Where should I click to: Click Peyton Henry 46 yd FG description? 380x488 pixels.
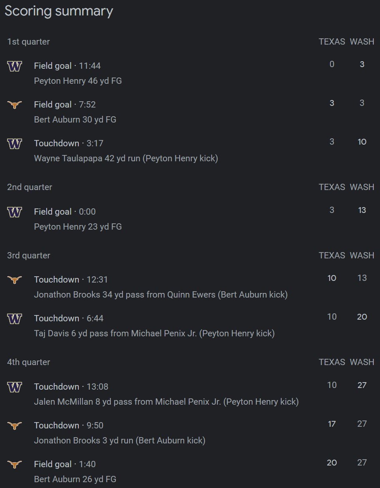78,81
